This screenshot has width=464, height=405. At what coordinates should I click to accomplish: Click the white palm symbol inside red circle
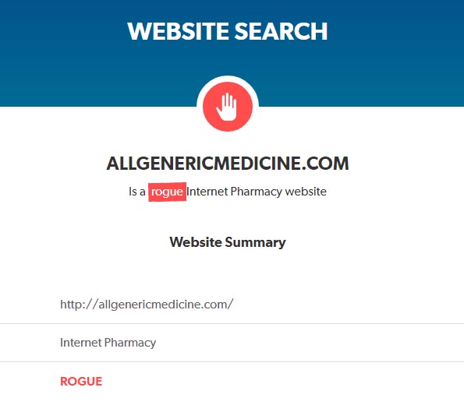227,107
